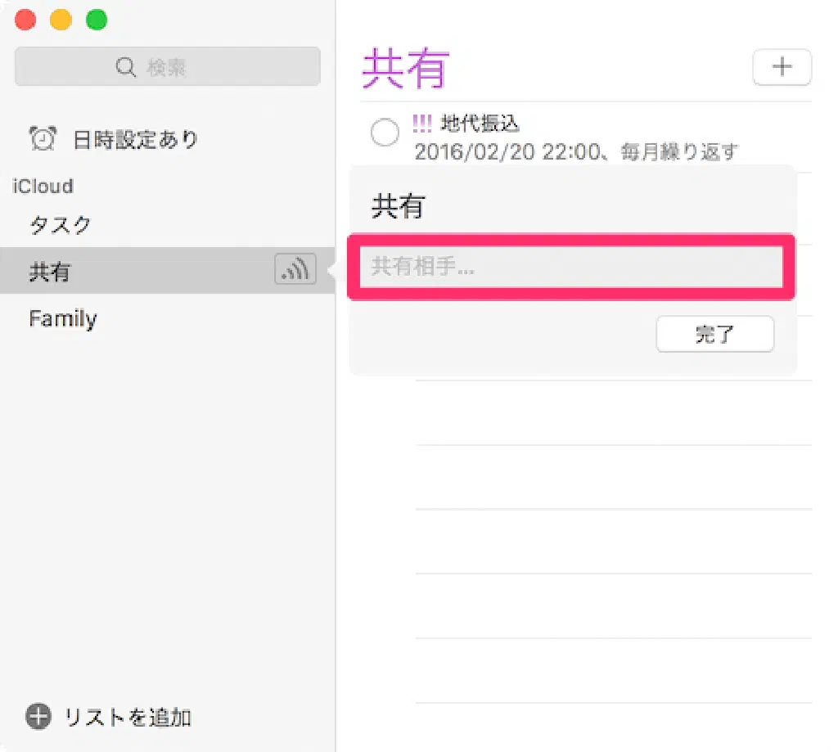Screen dimensions: 838x752
Task: Open the 日時設定あり scheduled view
Action: point(136,140)
